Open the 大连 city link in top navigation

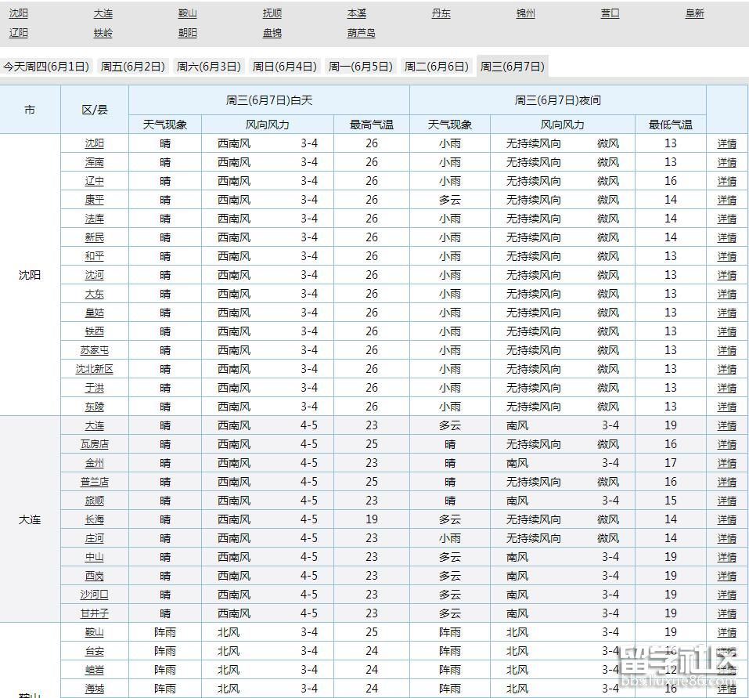tap(102, 13)
